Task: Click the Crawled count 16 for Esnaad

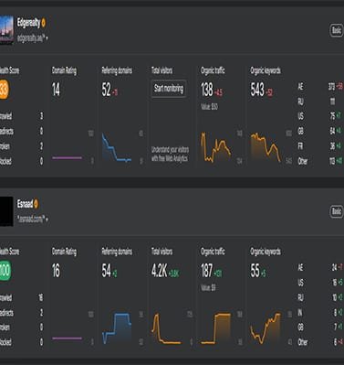Action: click(41, 297)
